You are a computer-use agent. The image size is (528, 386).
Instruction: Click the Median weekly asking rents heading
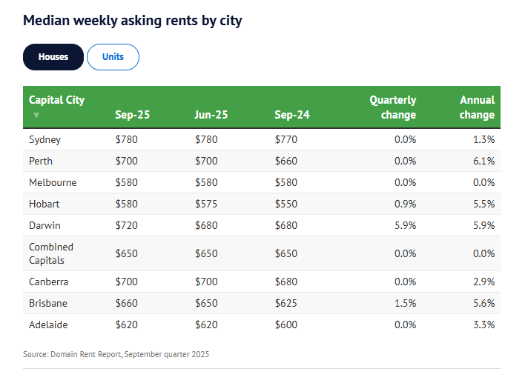[133, 20]
